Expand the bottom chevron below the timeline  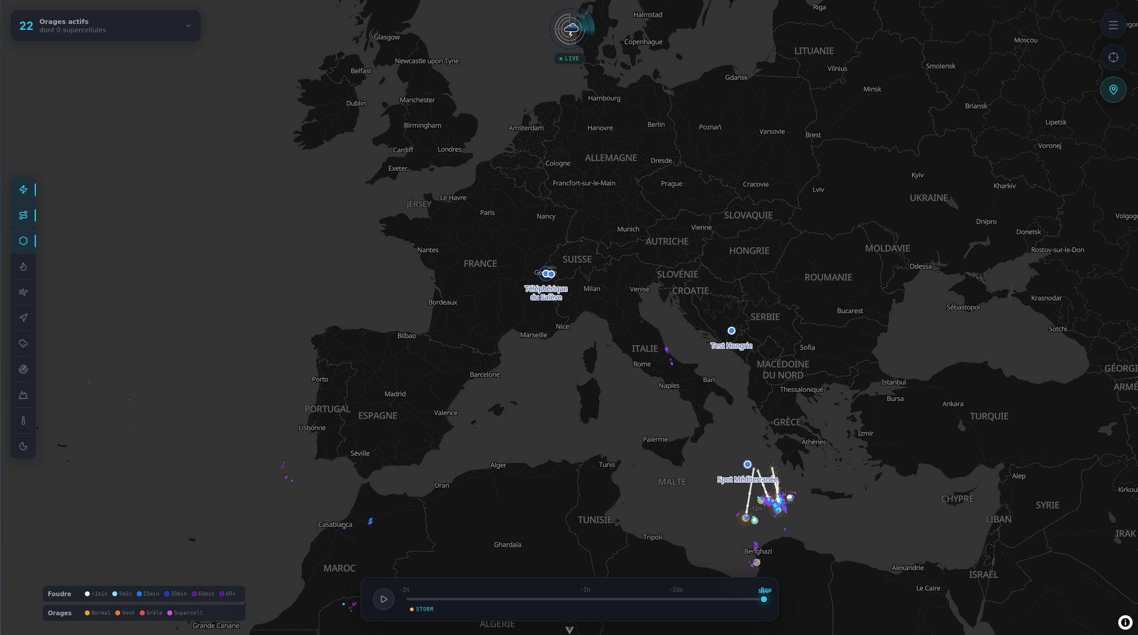pos(569,629)
